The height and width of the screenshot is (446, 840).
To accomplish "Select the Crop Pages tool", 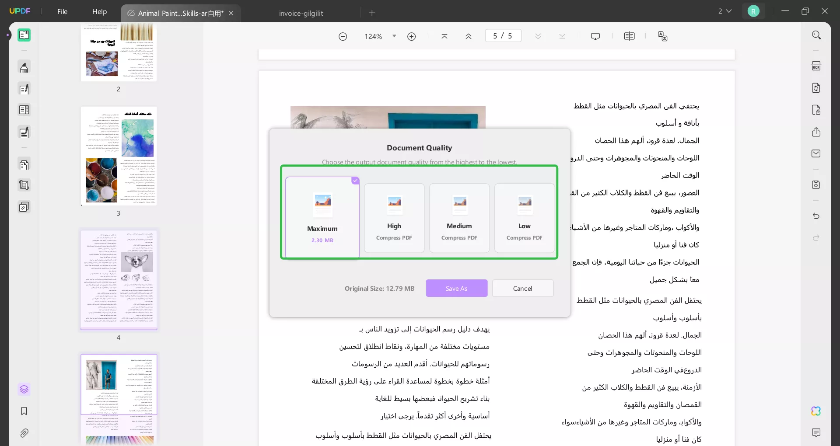I will coord(24,185).
